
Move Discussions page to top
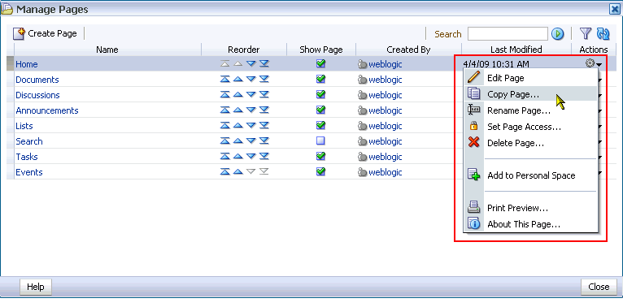pos(225,95)
